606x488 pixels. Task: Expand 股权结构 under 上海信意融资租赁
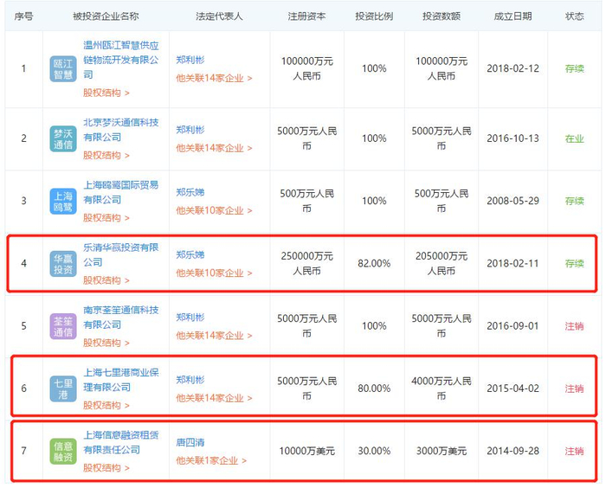tap(106, 468)
